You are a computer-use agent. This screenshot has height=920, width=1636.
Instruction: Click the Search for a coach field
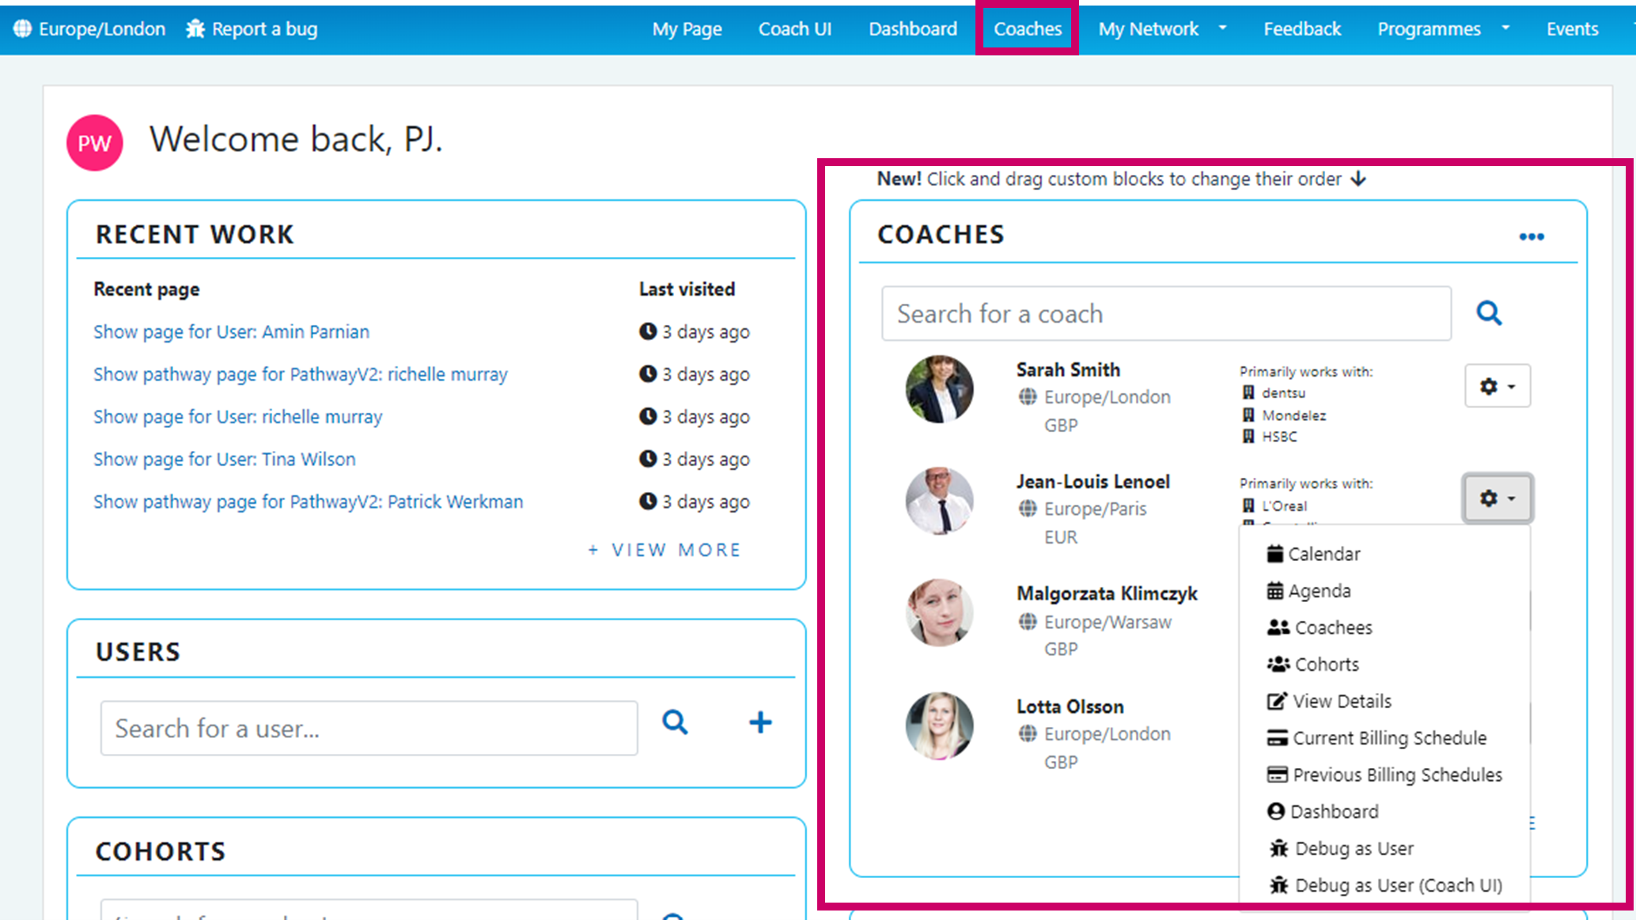1165,314
